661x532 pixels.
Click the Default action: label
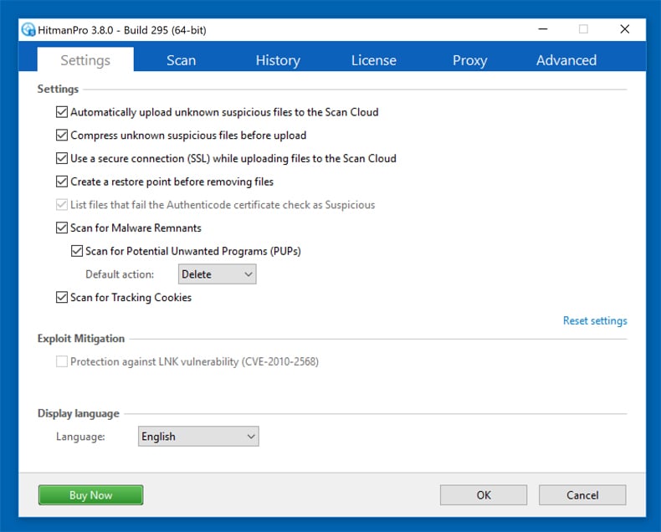click(120, 274)
